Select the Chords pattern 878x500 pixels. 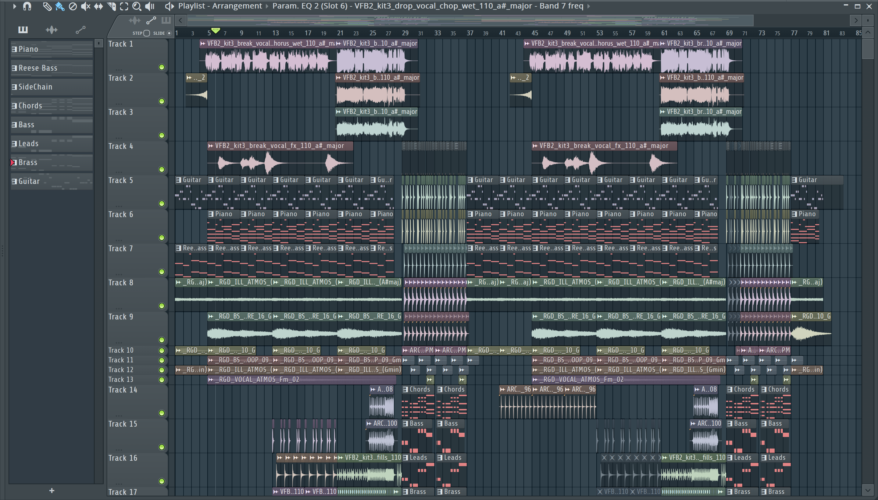click(52, 106)
